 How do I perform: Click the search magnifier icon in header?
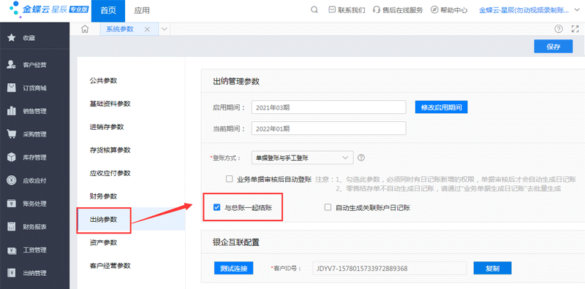tap(314, 10)
